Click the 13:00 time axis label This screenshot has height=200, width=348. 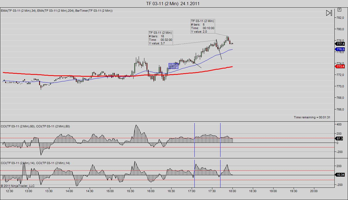tap(29, 191)
